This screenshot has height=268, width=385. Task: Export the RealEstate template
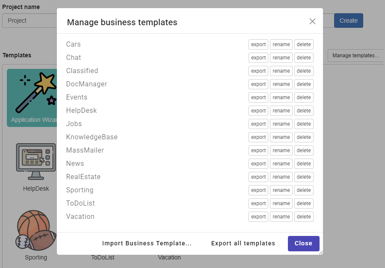pos(258,177)
